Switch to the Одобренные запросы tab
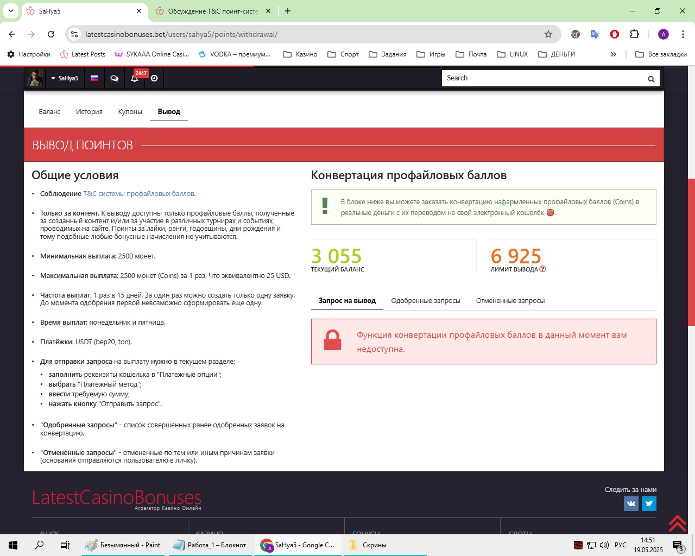Image resolution: width=695 pixels, height=556 pixels. 425,300
